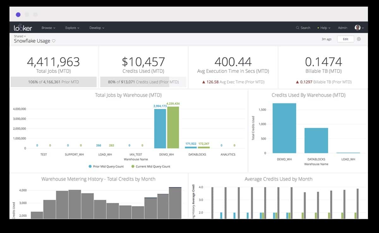Click the Edit button
Image resolution: width=379 pixels, height=233 pixels.
[346, 39]
